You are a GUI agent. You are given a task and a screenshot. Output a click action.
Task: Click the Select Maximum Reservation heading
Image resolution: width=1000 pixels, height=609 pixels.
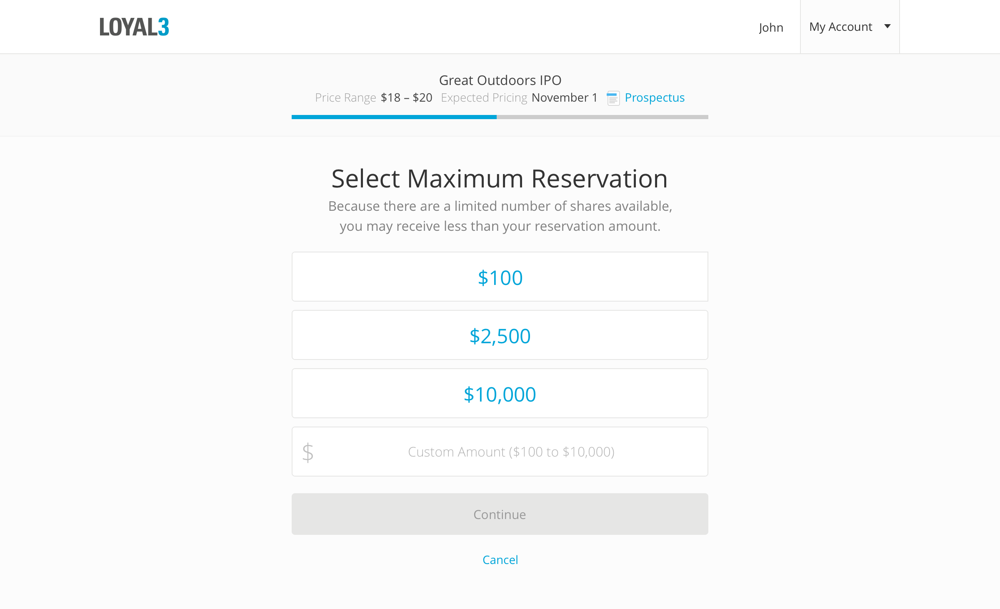500,179
